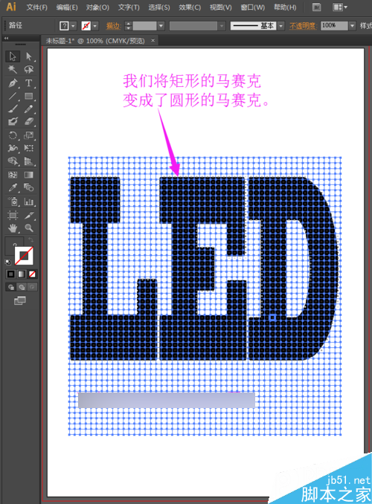
Task: Set paint mode to None
Action: (32, 274)
